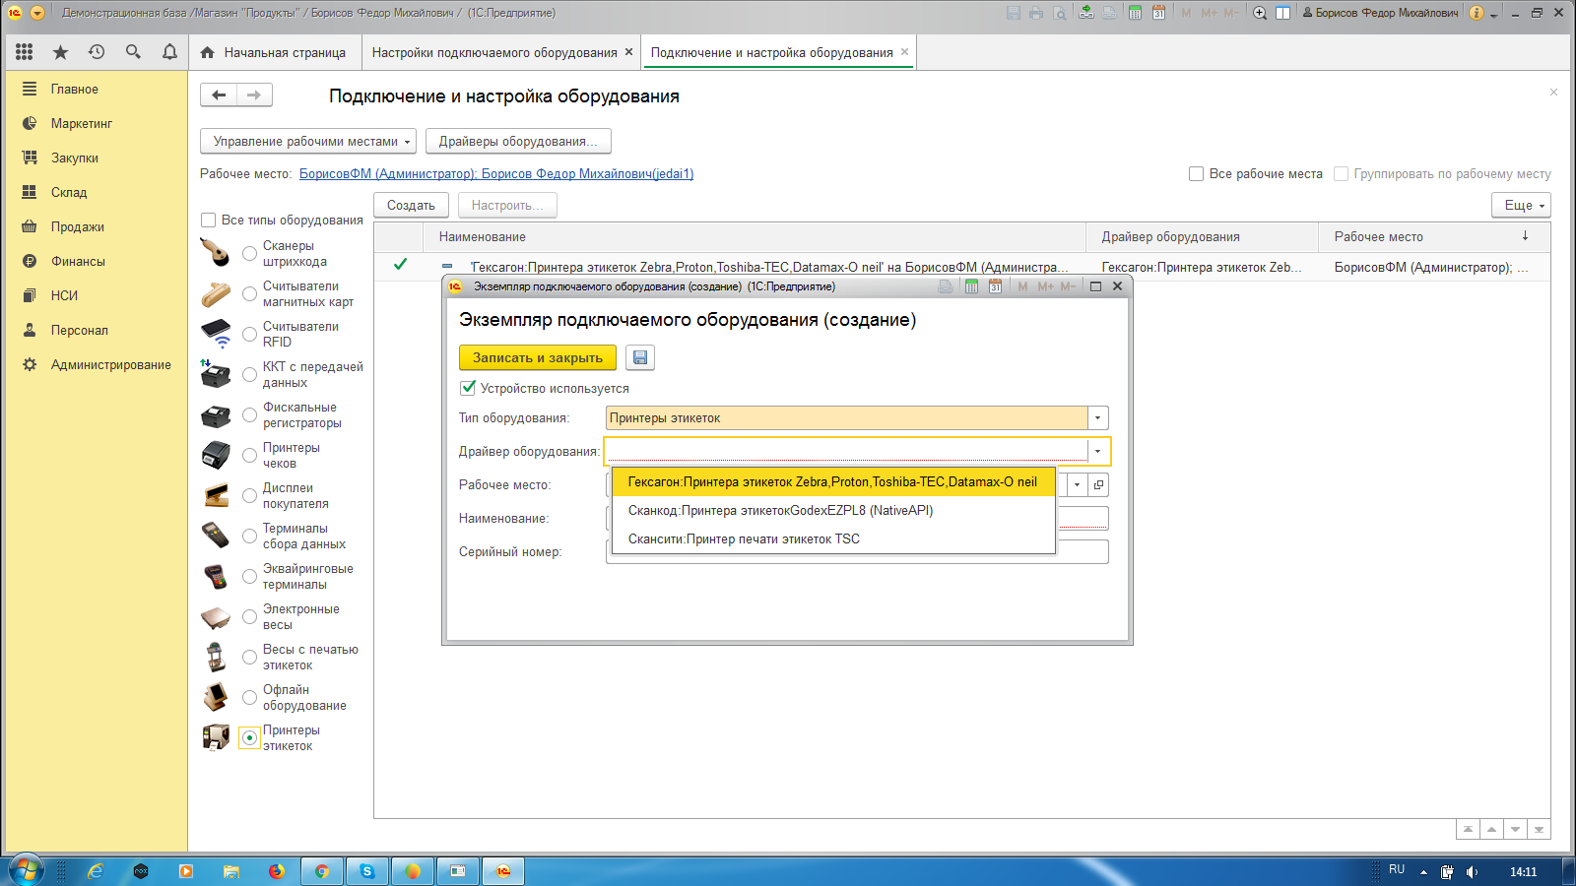The height and width of the screenshot is (886, 1576).
Task: Expand Рабочее место field dropdown arrow
Action: point(1077,484)
